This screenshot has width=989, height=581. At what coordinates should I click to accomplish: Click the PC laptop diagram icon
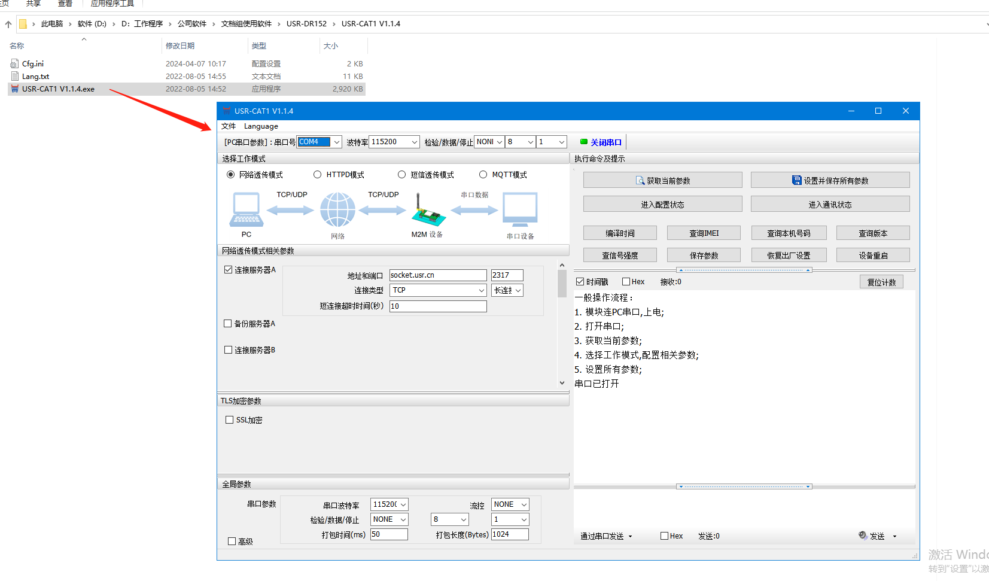tap(246, 209)
